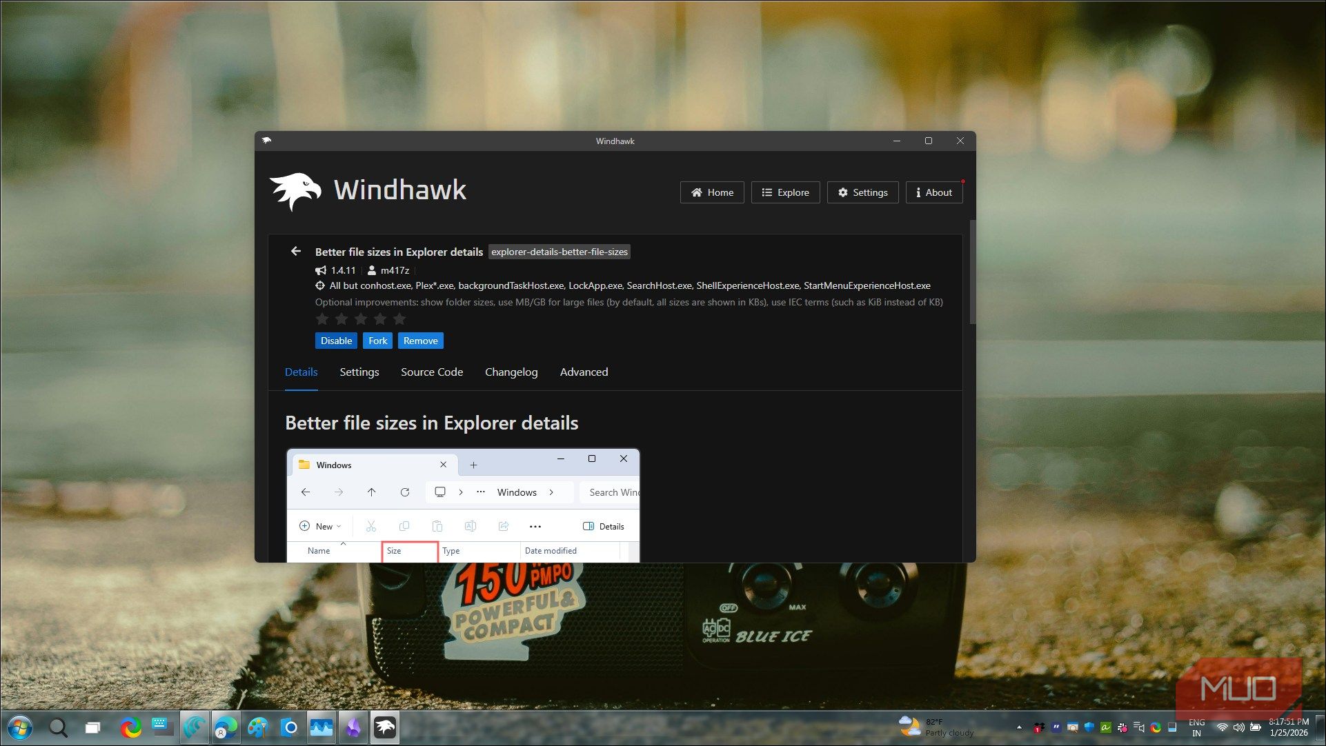
Task: Fork this mod
Action: (x=377, y=341)
